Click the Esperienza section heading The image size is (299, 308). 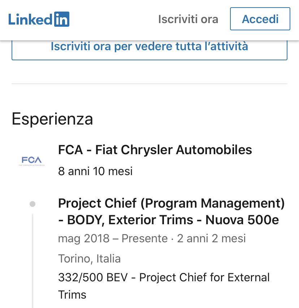(52, 119)
